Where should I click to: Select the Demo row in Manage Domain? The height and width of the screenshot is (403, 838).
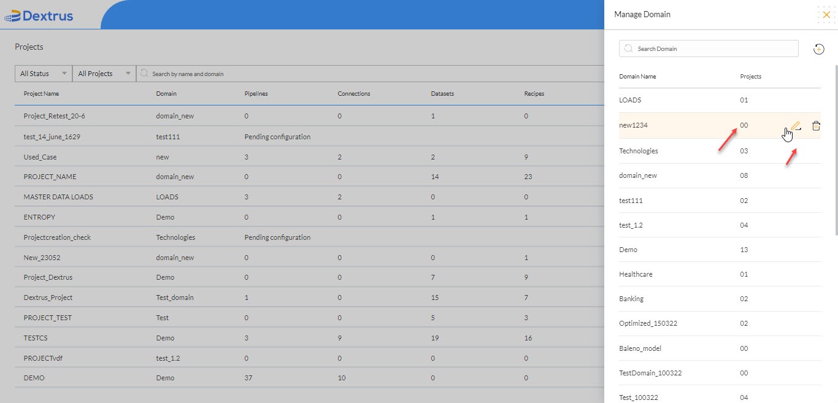click(x=720, y=250)
